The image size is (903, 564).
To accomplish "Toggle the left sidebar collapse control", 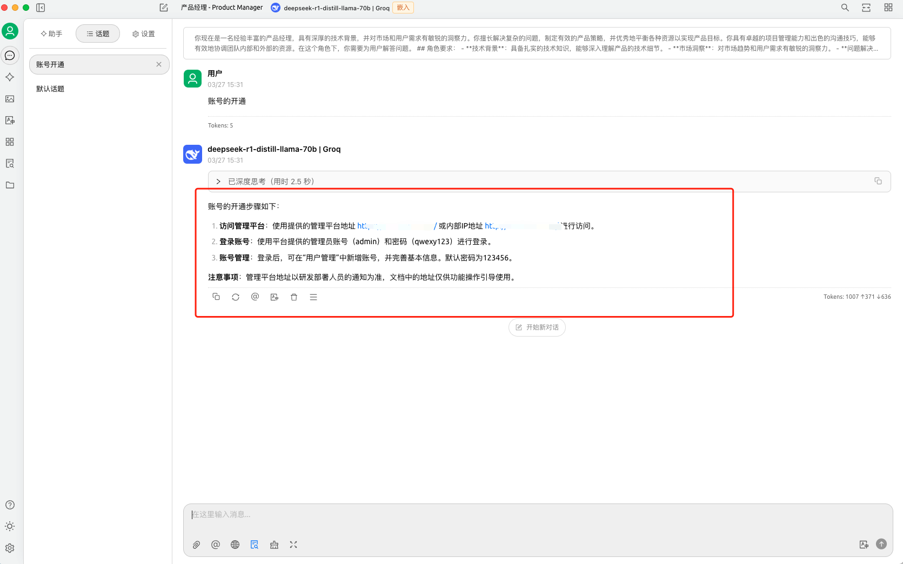I will pos(40,8).
